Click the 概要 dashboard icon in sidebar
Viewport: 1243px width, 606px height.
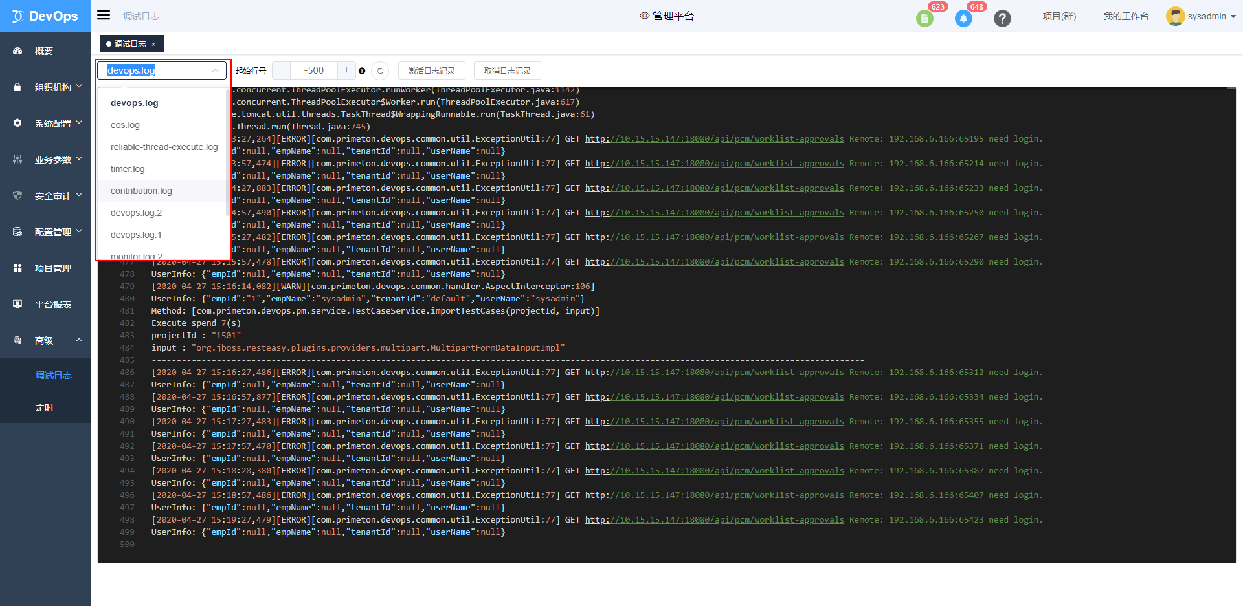coord(17,51)
